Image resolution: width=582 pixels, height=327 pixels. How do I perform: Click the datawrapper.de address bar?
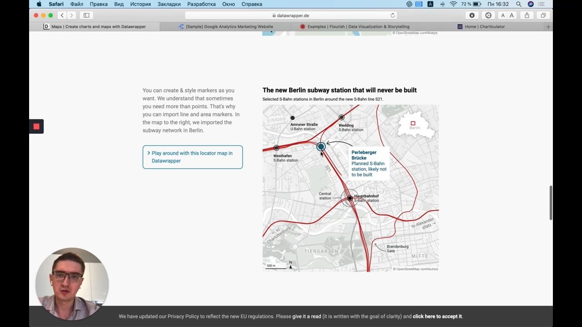tap(291, 15)
